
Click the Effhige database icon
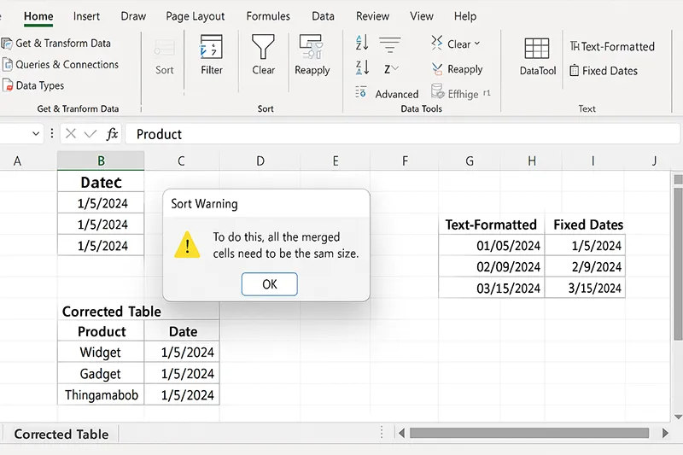click(437, 92)
